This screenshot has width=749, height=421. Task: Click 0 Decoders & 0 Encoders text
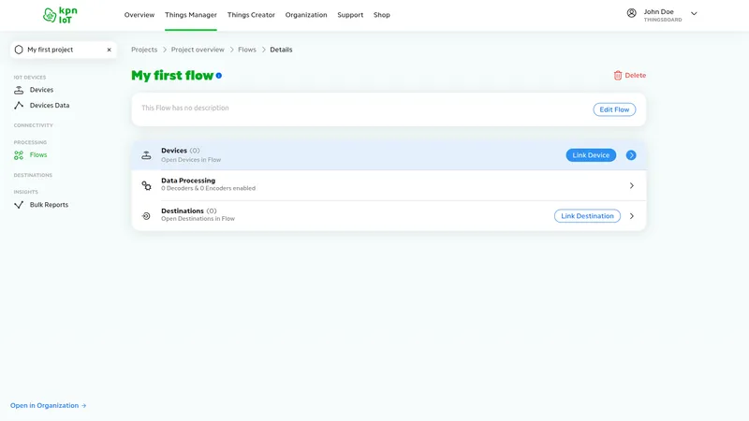pyautogui.click(x=208, y=189)
